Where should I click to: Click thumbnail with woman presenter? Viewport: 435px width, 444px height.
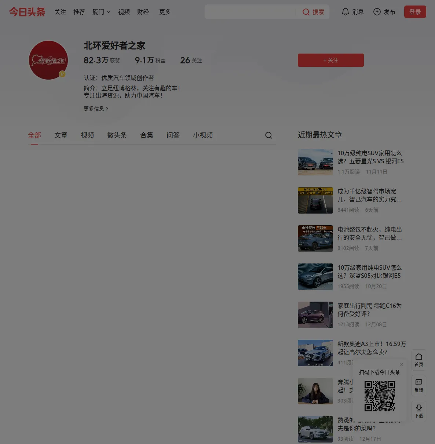coord(315,391)
